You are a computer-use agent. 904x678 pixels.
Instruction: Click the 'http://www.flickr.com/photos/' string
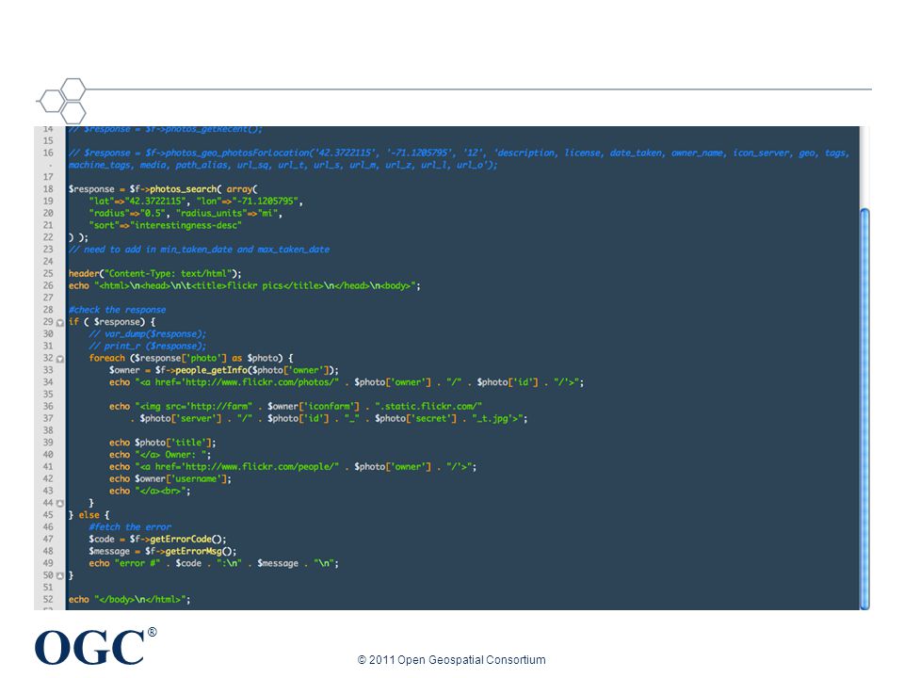pyautogui.click(x=261, y=382)
